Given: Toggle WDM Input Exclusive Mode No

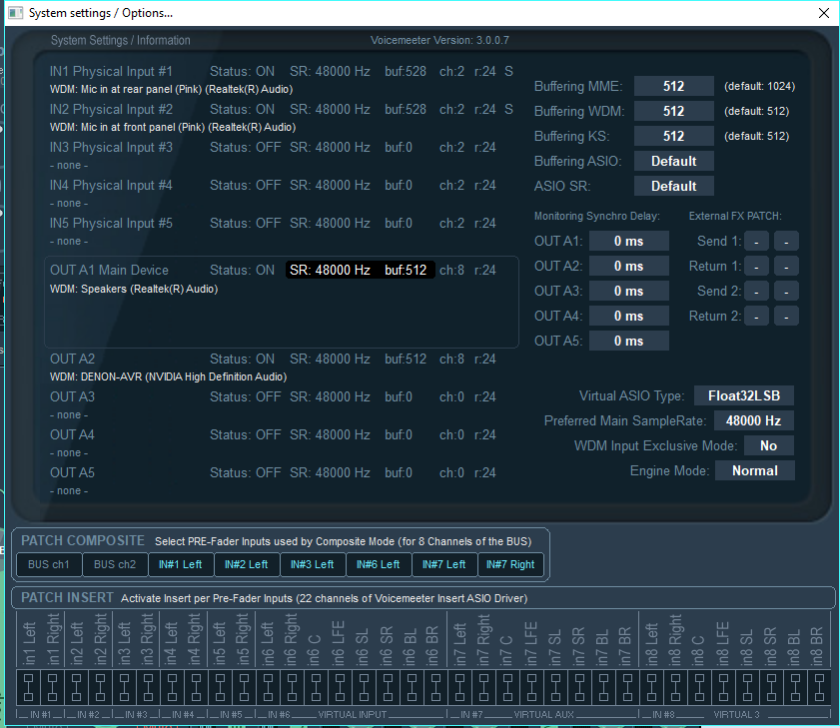Looking at the screenshot, I should tap(768, 445).
